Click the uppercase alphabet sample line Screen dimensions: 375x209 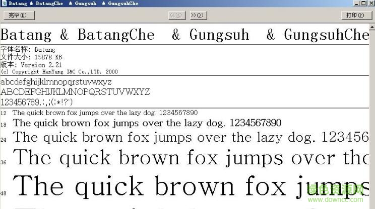coord(75,92)
